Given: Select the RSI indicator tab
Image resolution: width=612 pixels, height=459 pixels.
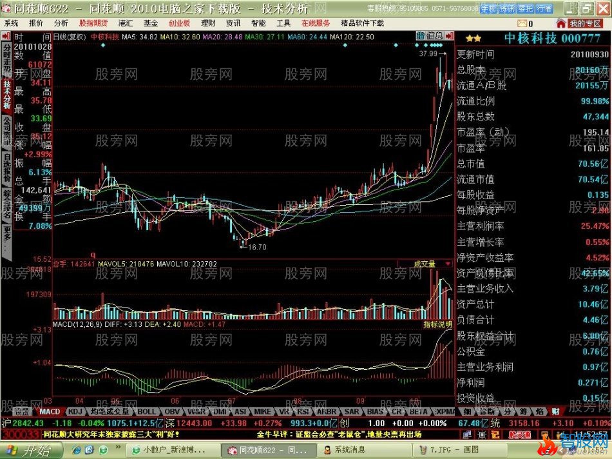Looking at the screenshot, I should pos(303,411).
